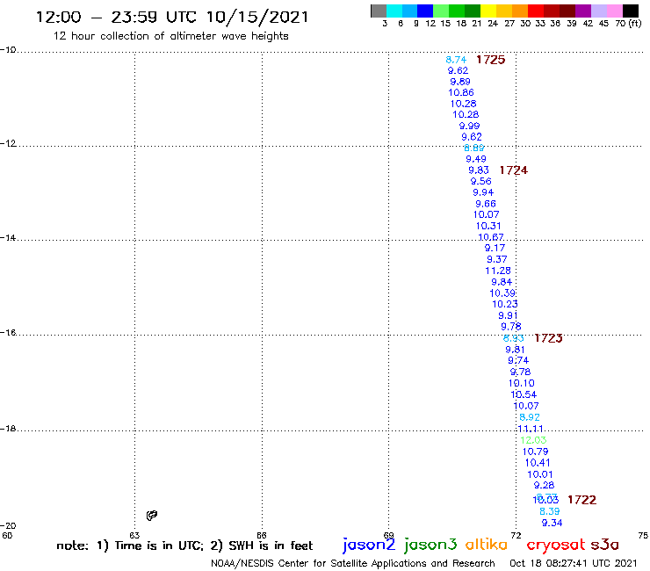This screenshot has height=571, width=650.
Task: Click the wave height value '9.99'
Action: [469, 126]
